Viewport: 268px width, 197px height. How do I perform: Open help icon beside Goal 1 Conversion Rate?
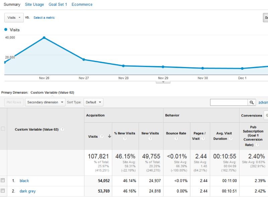[x=257, y=145]
